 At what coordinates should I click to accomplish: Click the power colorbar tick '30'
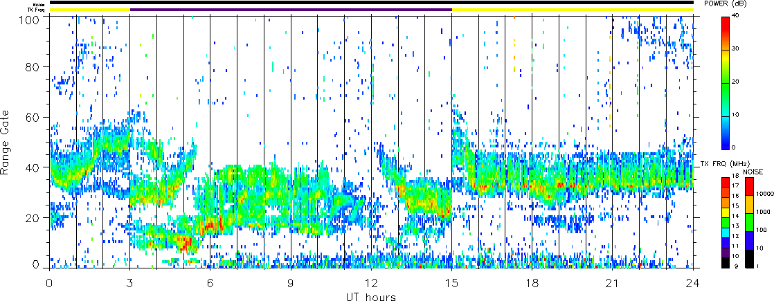pyautogui.click(x=735, y=49)
